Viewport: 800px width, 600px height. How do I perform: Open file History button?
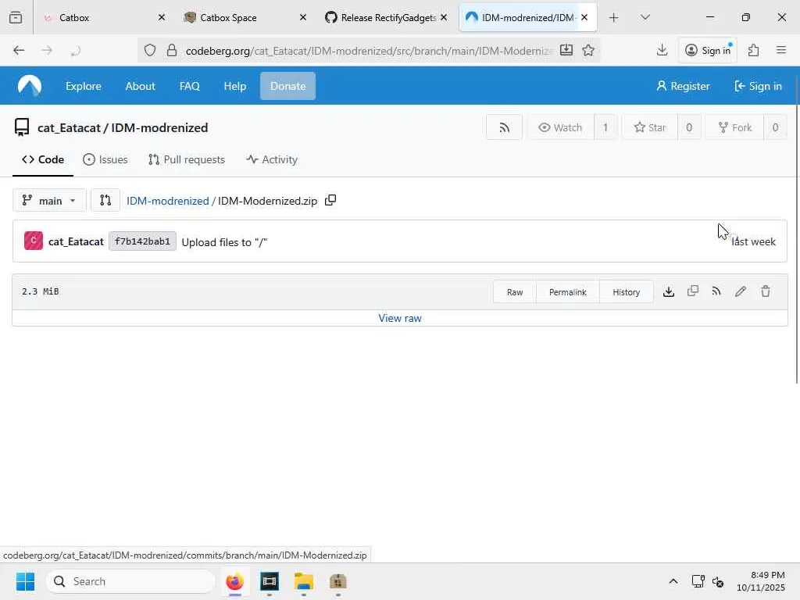pyautogui.click(x=626, y=292)
